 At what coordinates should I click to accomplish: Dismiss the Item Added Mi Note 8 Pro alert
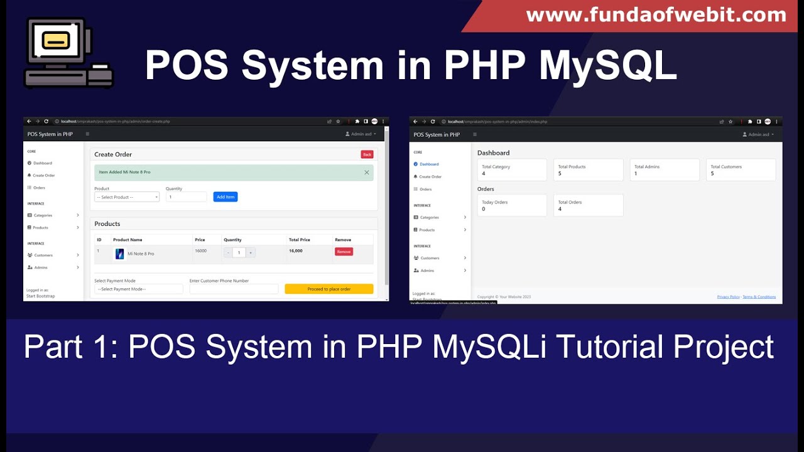pyautogui.click(x=367, y=172)
